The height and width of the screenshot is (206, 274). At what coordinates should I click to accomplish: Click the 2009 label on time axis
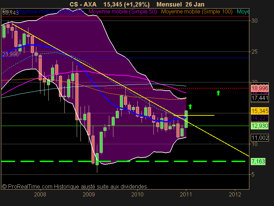(89, 194)
